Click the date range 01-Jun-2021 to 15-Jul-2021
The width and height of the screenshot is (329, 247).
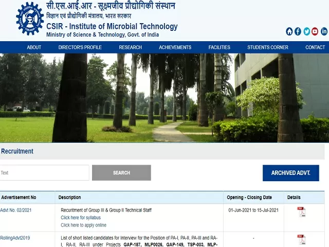pos(253,210)
